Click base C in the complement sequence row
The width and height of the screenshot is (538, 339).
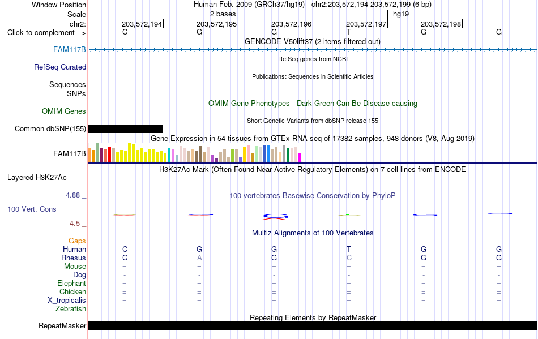125,32
